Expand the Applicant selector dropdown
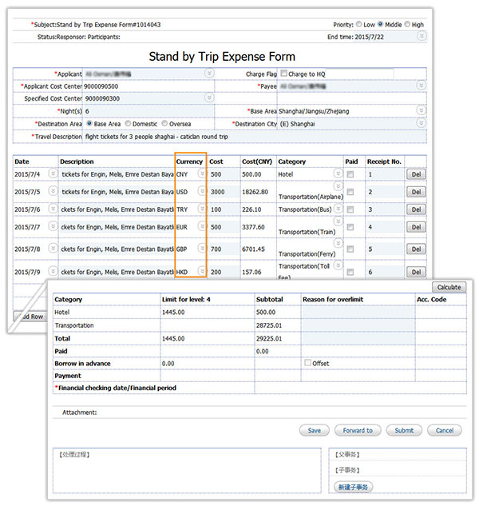 209,74
